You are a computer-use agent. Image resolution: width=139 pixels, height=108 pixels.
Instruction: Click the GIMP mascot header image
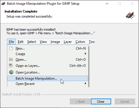click(x=130, y=15)
